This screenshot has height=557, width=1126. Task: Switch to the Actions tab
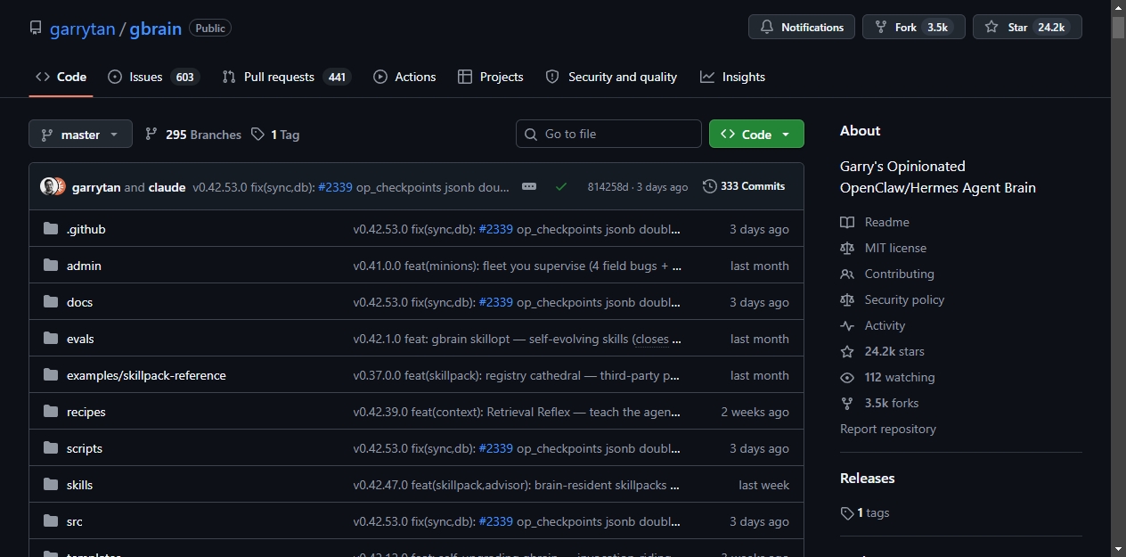(x=404, y=77)
